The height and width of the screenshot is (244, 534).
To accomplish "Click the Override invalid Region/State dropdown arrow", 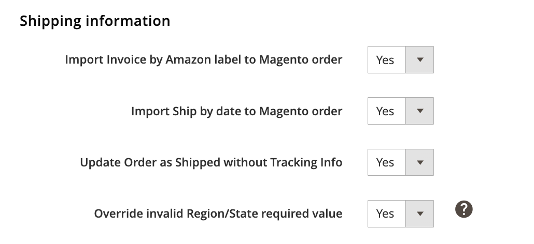I will pos(419,213).
